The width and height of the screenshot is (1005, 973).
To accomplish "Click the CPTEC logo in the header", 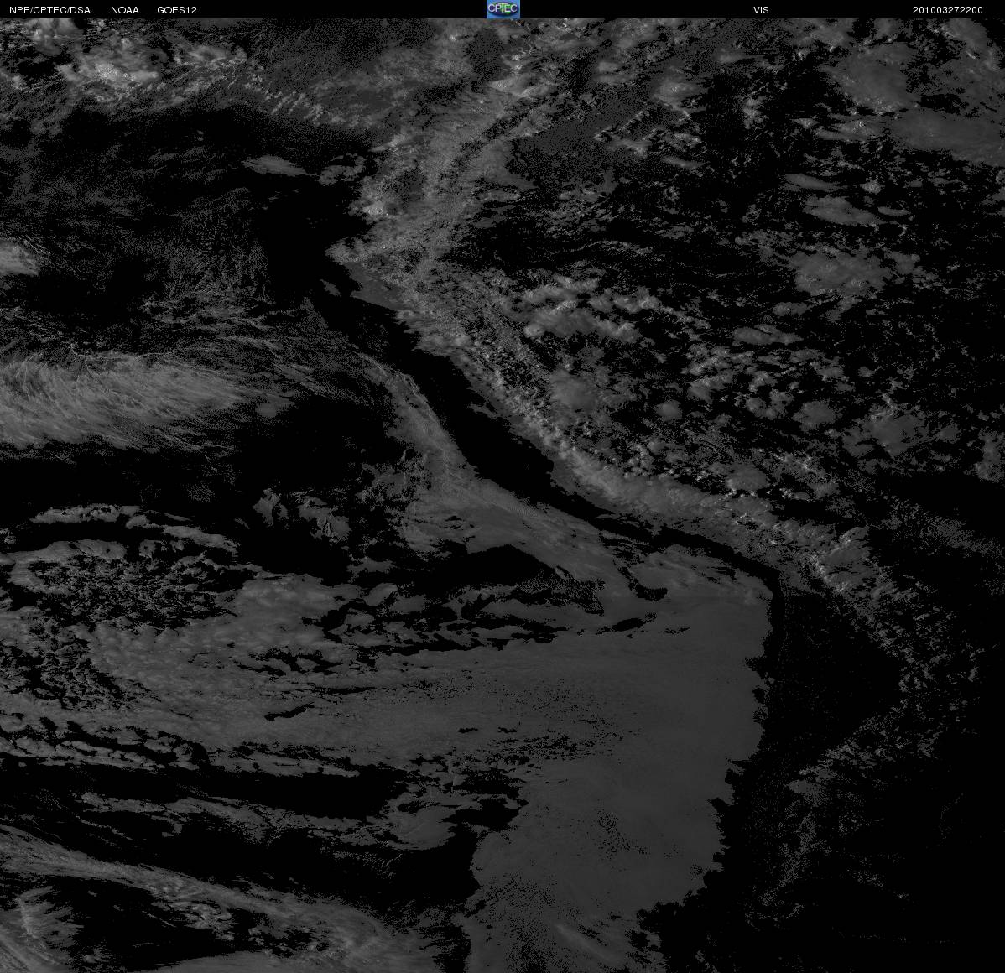I will (503, 9).
